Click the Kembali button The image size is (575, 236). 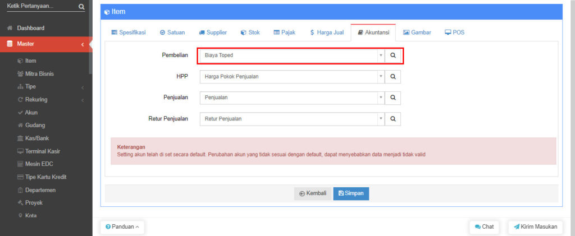point(313,193)
